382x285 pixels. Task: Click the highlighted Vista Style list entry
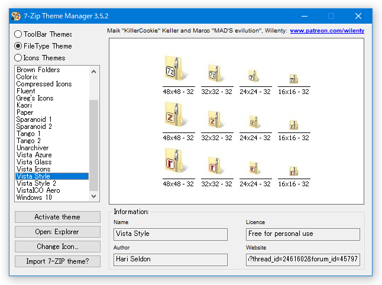(x=52, y=176)
